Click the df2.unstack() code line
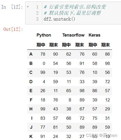This screenshot has height=140, width=121. point(59,19)
